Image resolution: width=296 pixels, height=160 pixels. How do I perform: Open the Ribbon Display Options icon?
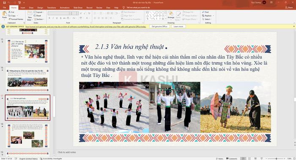[x=271, y=3]
